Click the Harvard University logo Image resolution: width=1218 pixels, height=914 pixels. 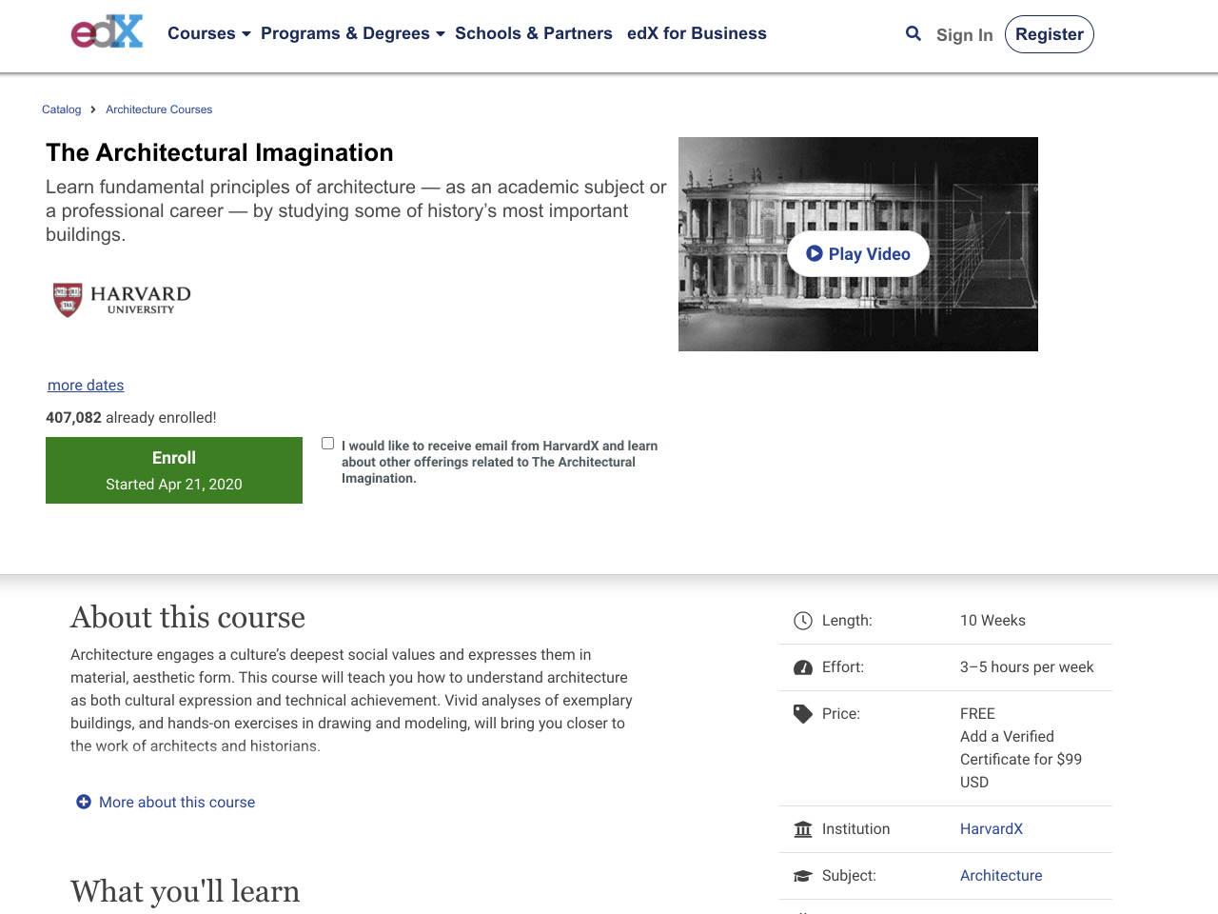(122, 299)
